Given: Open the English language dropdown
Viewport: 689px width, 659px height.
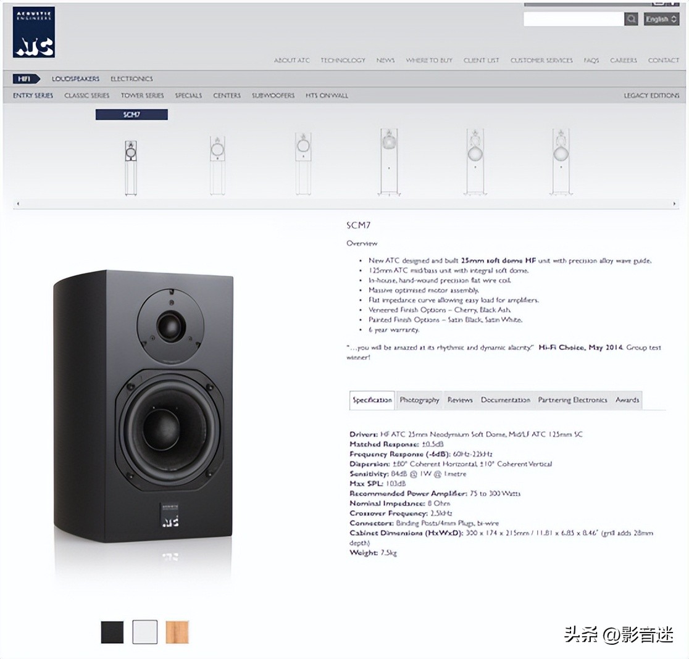Looking at the screenshot, I should coord(662,19).
